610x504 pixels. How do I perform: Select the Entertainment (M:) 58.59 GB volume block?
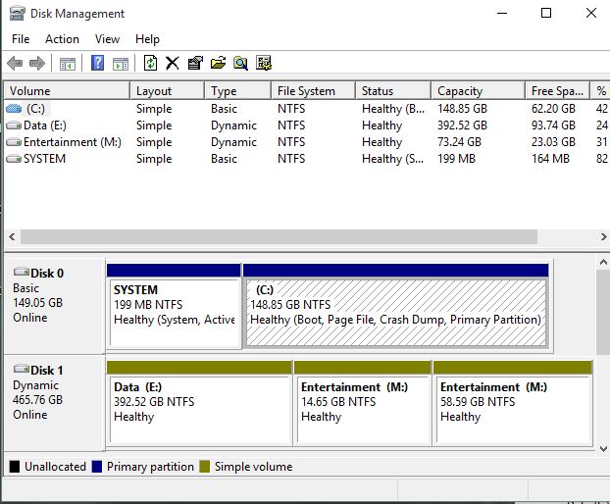[513, 403]
